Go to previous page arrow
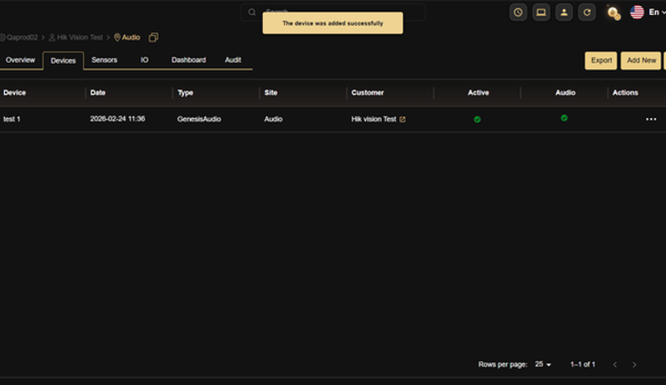The width and height of the screenshot is (666, 385). click(x=614, y=364)
